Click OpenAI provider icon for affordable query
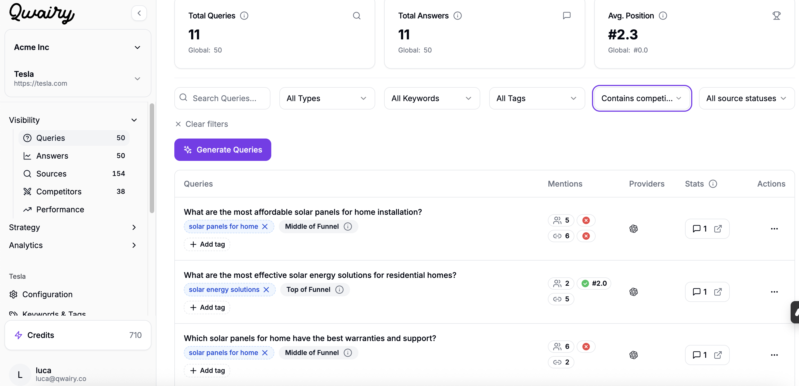 633,229
